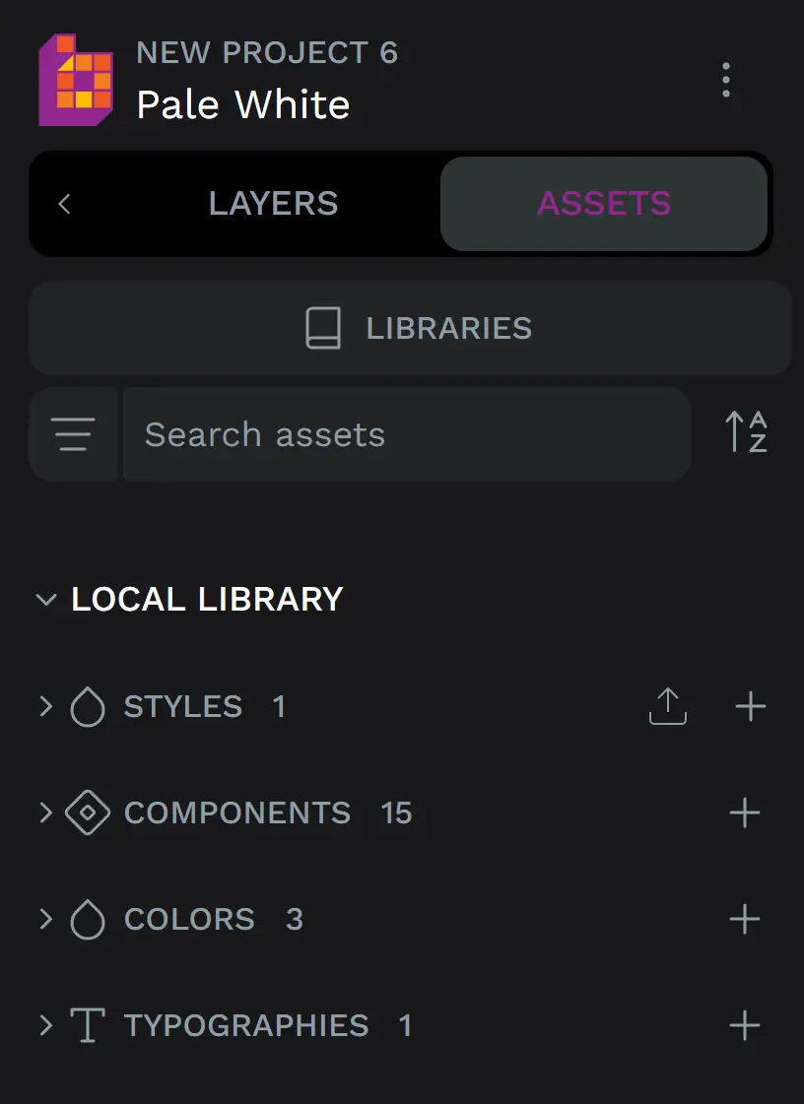Open the three-dot project options menu
804x1104 pixels.
(x=726, y=80)
